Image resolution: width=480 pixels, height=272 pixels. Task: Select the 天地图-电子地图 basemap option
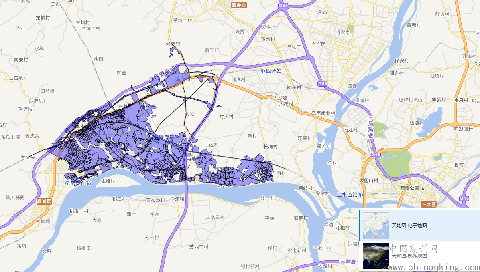pyautogui.click(x=420, y=225)
